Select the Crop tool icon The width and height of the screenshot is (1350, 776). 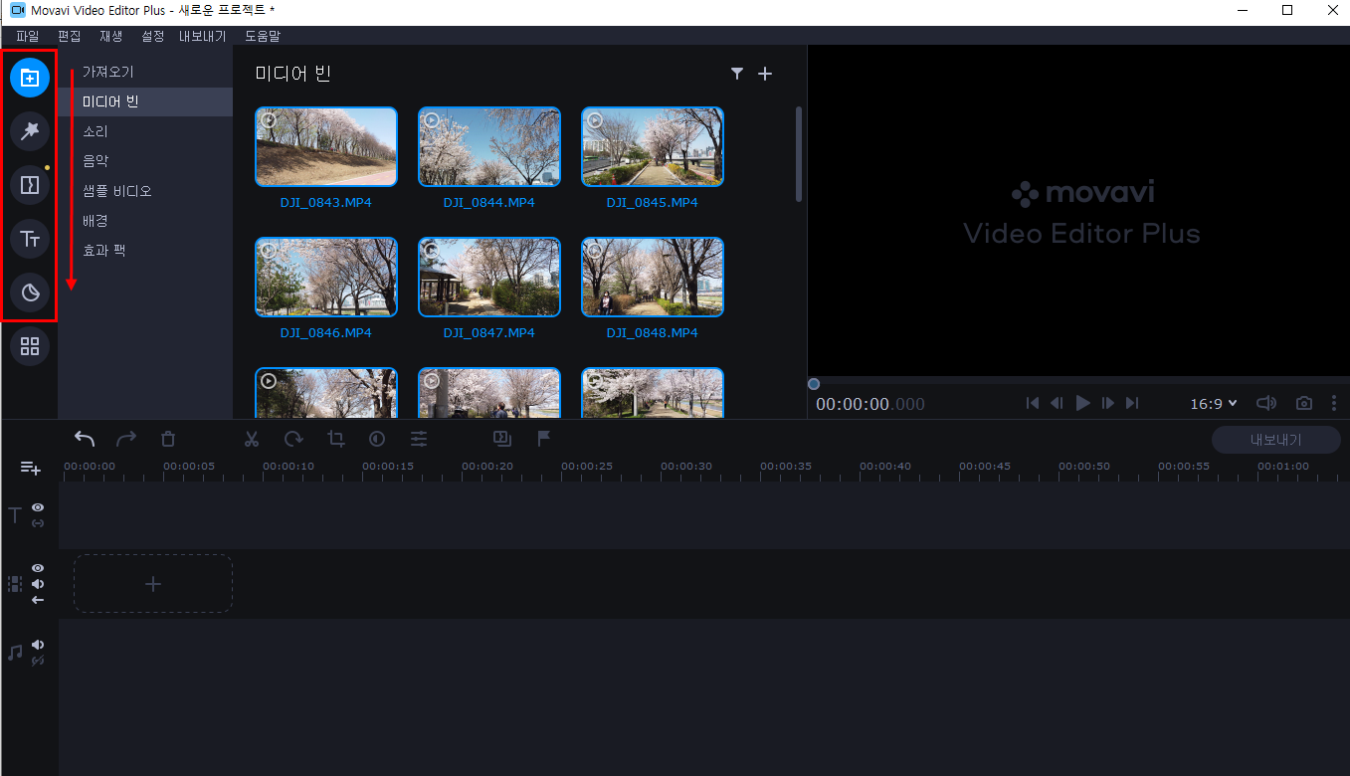[x=336, y=439]
